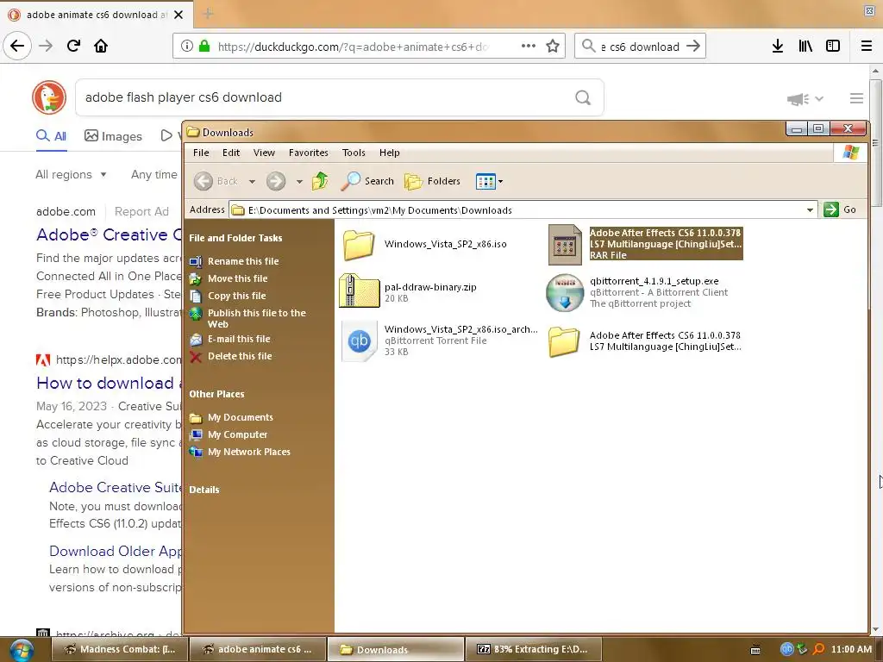Open Search in the Downloads window
The height and width of the screenshot is (662, 883).
[367, 181]
